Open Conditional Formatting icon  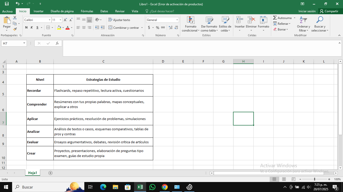pyautogui.click(x=191, y=20)
